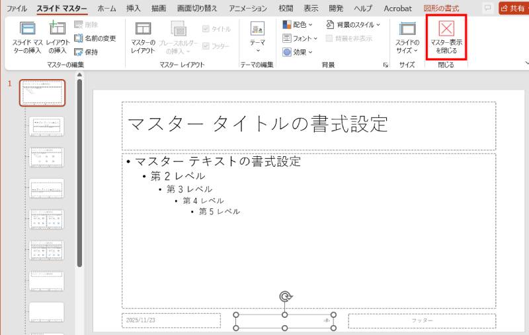The height and width of the screenshot is (335, 529).
Task: Switch to the Acrobat tab
Action: click(398, 9)
